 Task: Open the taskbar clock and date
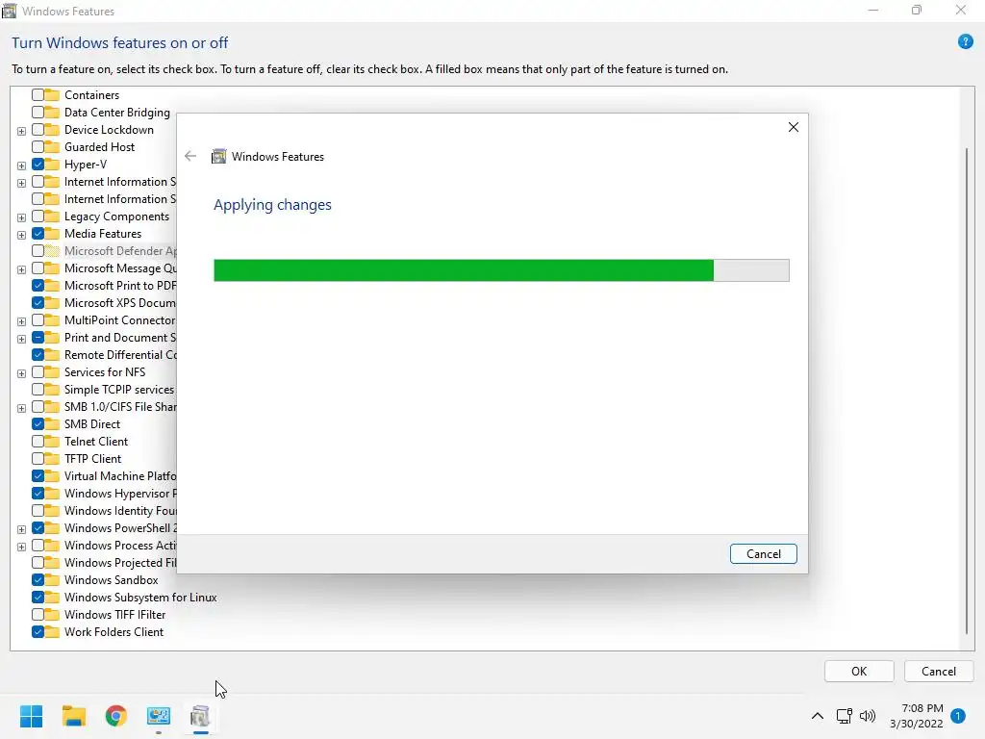point(916,716)
